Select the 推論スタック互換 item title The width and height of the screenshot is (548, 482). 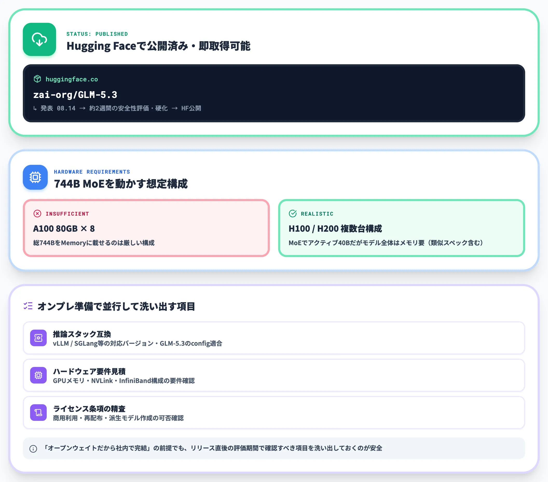click(82, 334)
